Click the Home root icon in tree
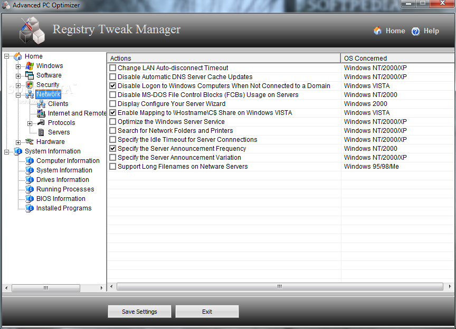Screen dimensions: 456x329 point(18,56)
